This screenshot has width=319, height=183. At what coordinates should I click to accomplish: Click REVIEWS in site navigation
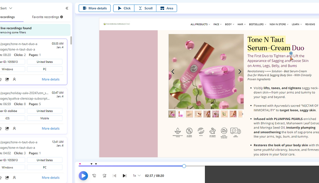310,24
